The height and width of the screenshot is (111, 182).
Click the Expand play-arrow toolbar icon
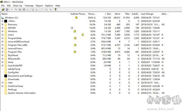(x=12, y=9)
